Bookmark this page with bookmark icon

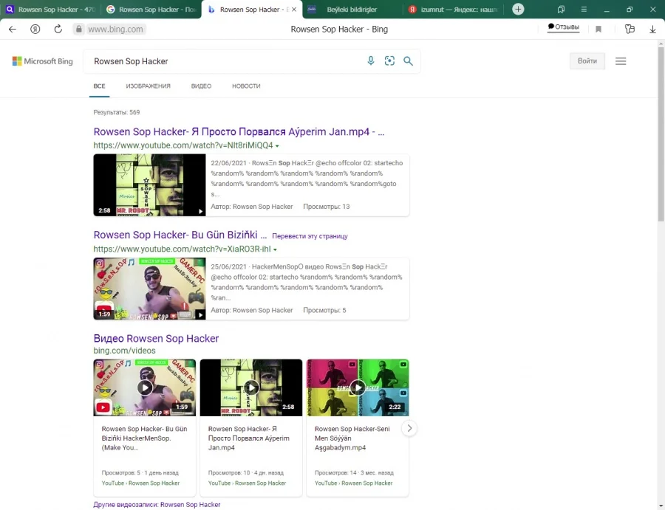coord(598,29)
